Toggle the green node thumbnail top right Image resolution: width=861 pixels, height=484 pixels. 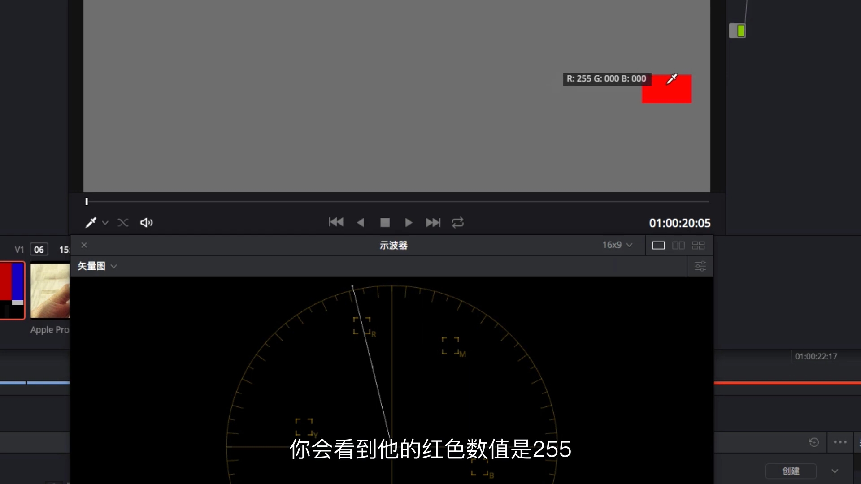[738, 30]
